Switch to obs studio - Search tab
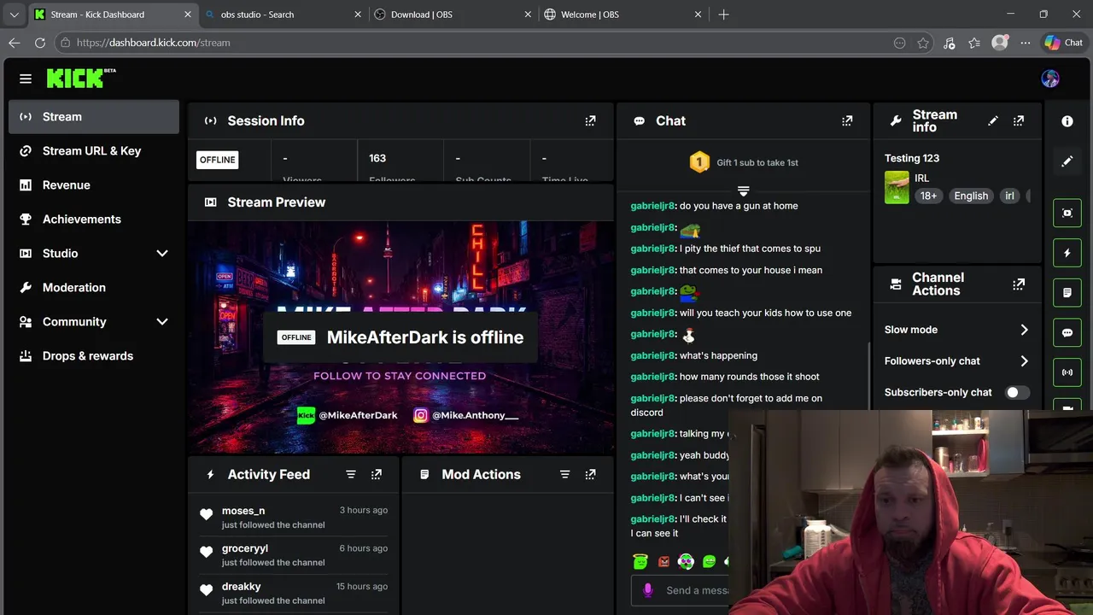 [x=283, y=15]
